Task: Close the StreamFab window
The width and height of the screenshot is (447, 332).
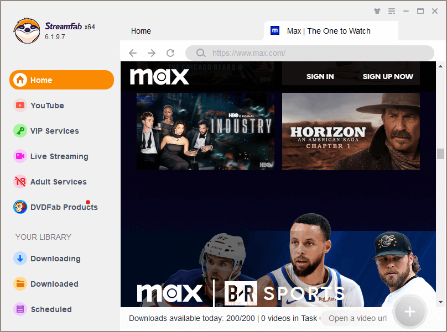Action: click(x=435, y=11)
